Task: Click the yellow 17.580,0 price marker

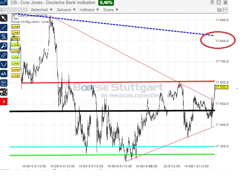Action: [x=222, y=87]
